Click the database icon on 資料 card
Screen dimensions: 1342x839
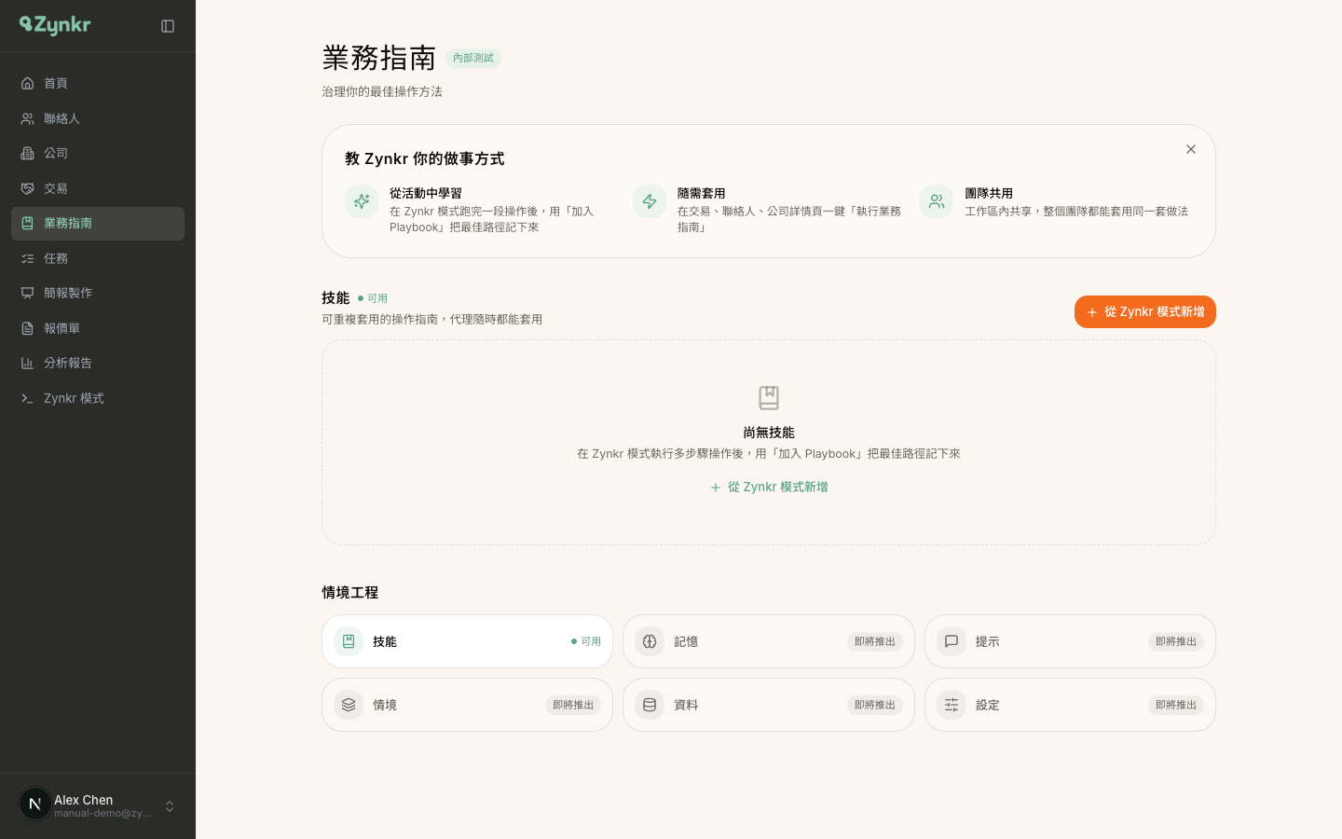pos(650,705)
